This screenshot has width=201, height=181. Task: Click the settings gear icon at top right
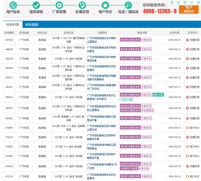coord(198,2)
